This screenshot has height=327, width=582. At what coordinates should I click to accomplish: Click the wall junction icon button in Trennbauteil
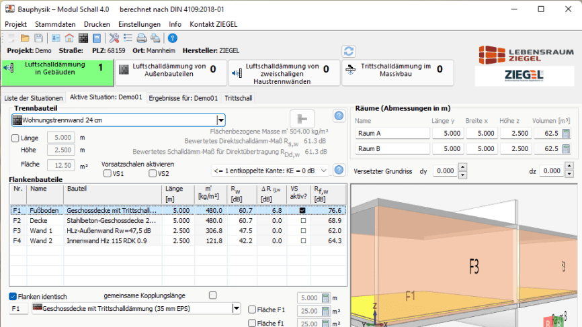[x=302, y=119]
